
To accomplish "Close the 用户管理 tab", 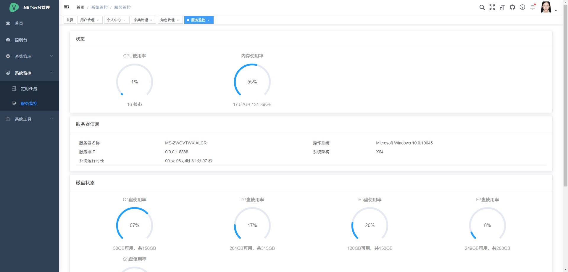I will tap(98, 20).
